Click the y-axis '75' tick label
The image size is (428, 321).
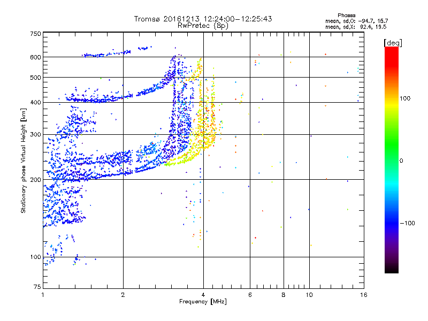tap(37, 287)
